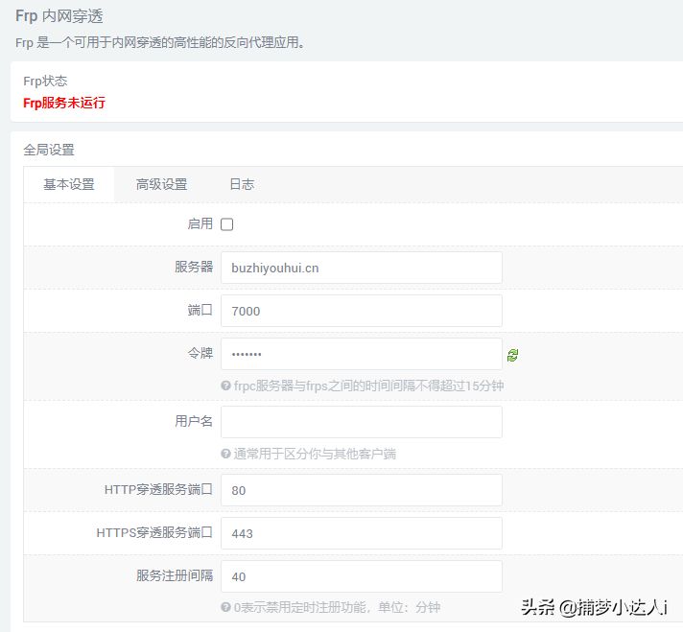Open the 高级设置 tab
This screenshot has width=683, height=632.
tap(161, 185)
